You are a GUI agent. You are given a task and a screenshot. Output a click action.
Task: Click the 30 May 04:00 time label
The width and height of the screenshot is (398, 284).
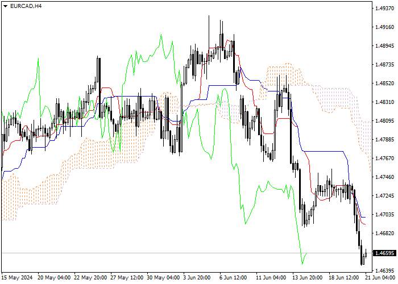click(x=164, y=278)
